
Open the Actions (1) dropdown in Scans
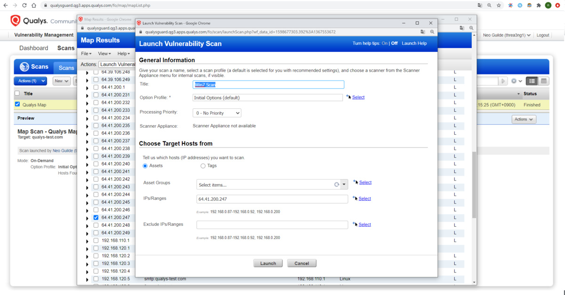point(30,81)
